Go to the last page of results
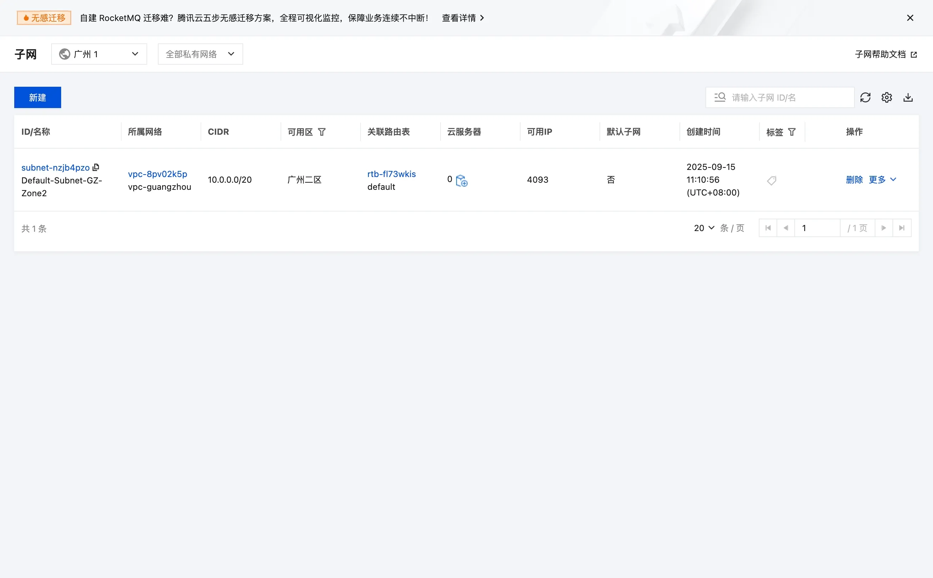 (x=903, y=228)
